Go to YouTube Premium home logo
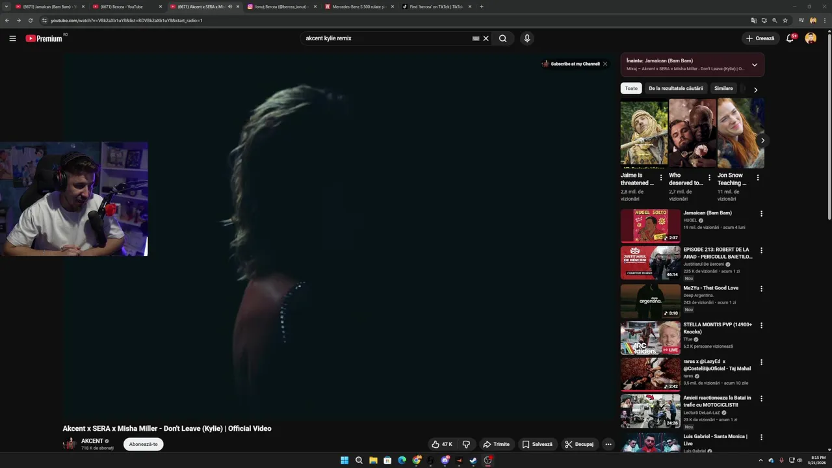 tap(44, 38)
